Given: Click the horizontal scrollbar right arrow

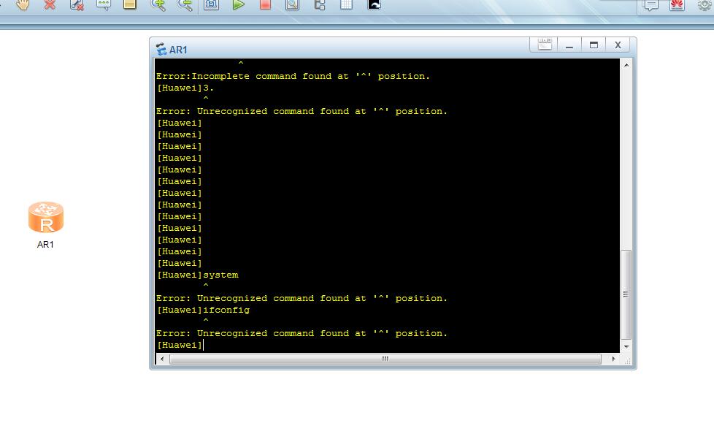Looking at the screenshot, I should [x=613, y=359].
